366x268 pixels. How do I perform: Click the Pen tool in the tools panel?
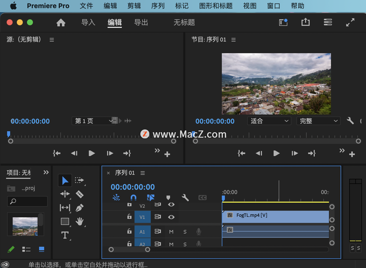point(79,207)
